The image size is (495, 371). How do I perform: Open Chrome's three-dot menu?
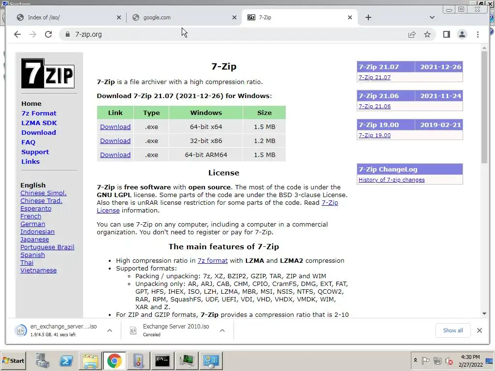(x=478, y=34)
